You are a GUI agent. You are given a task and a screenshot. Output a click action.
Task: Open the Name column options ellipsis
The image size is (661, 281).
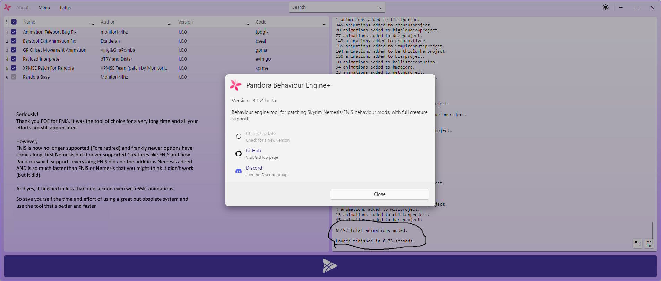pyautogui.click(x=92, y=24)
